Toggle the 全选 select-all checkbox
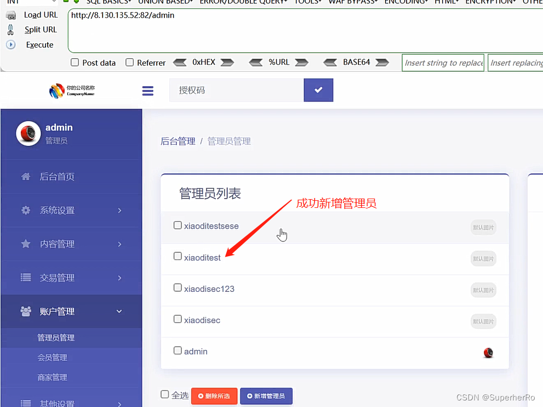Viewport: 543px width, 407px height. [164, 394]
